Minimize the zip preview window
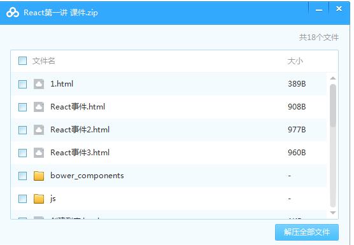 tap(319, 10)
